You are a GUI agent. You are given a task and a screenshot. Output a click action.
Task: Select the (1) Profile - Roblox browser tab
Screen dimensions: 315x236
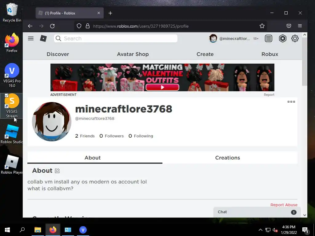70,13
